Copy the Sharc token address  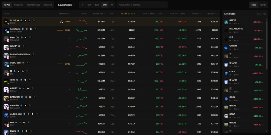31,131
